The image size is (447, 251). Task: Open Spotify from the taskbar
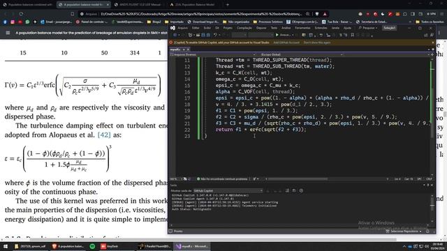point(92,246)
